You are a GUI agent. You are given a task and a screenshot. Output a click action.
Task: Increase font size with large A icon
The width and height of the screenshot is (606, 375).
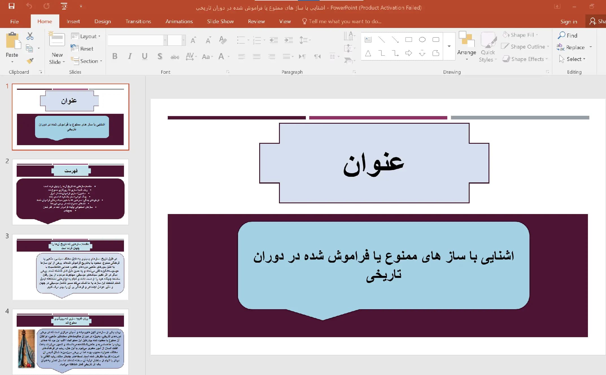[x=193, y=40]
